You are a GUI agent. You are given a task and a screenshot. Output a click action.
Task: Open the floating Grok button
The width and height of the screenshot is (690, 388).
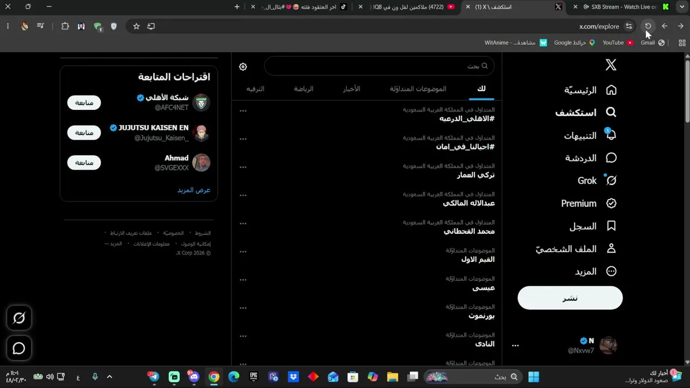[x=19, y=318]
